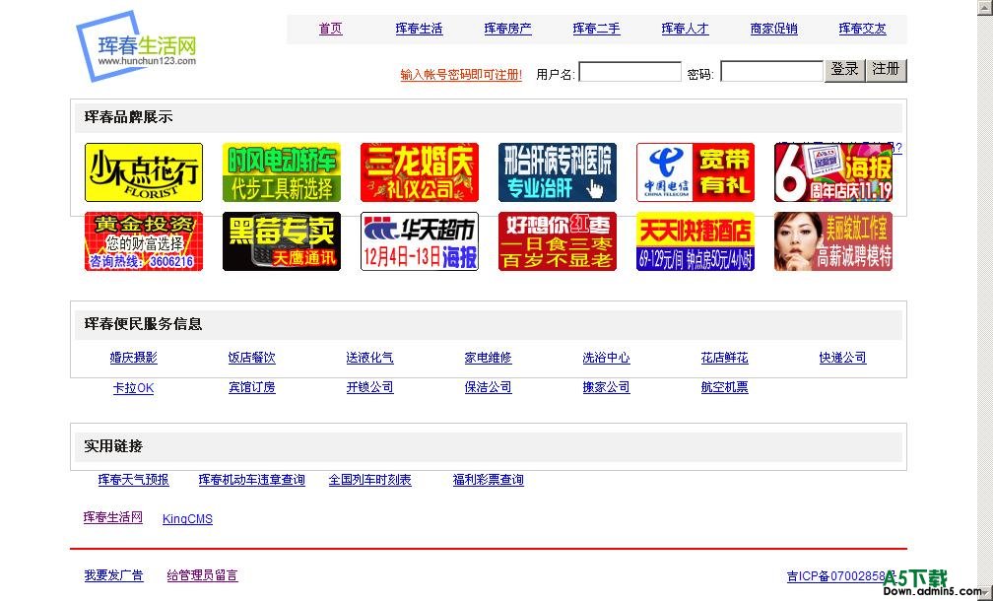Open 珲春人才 navigation item
Viewport: 993px width, 601px height.
tap(686, 29)
